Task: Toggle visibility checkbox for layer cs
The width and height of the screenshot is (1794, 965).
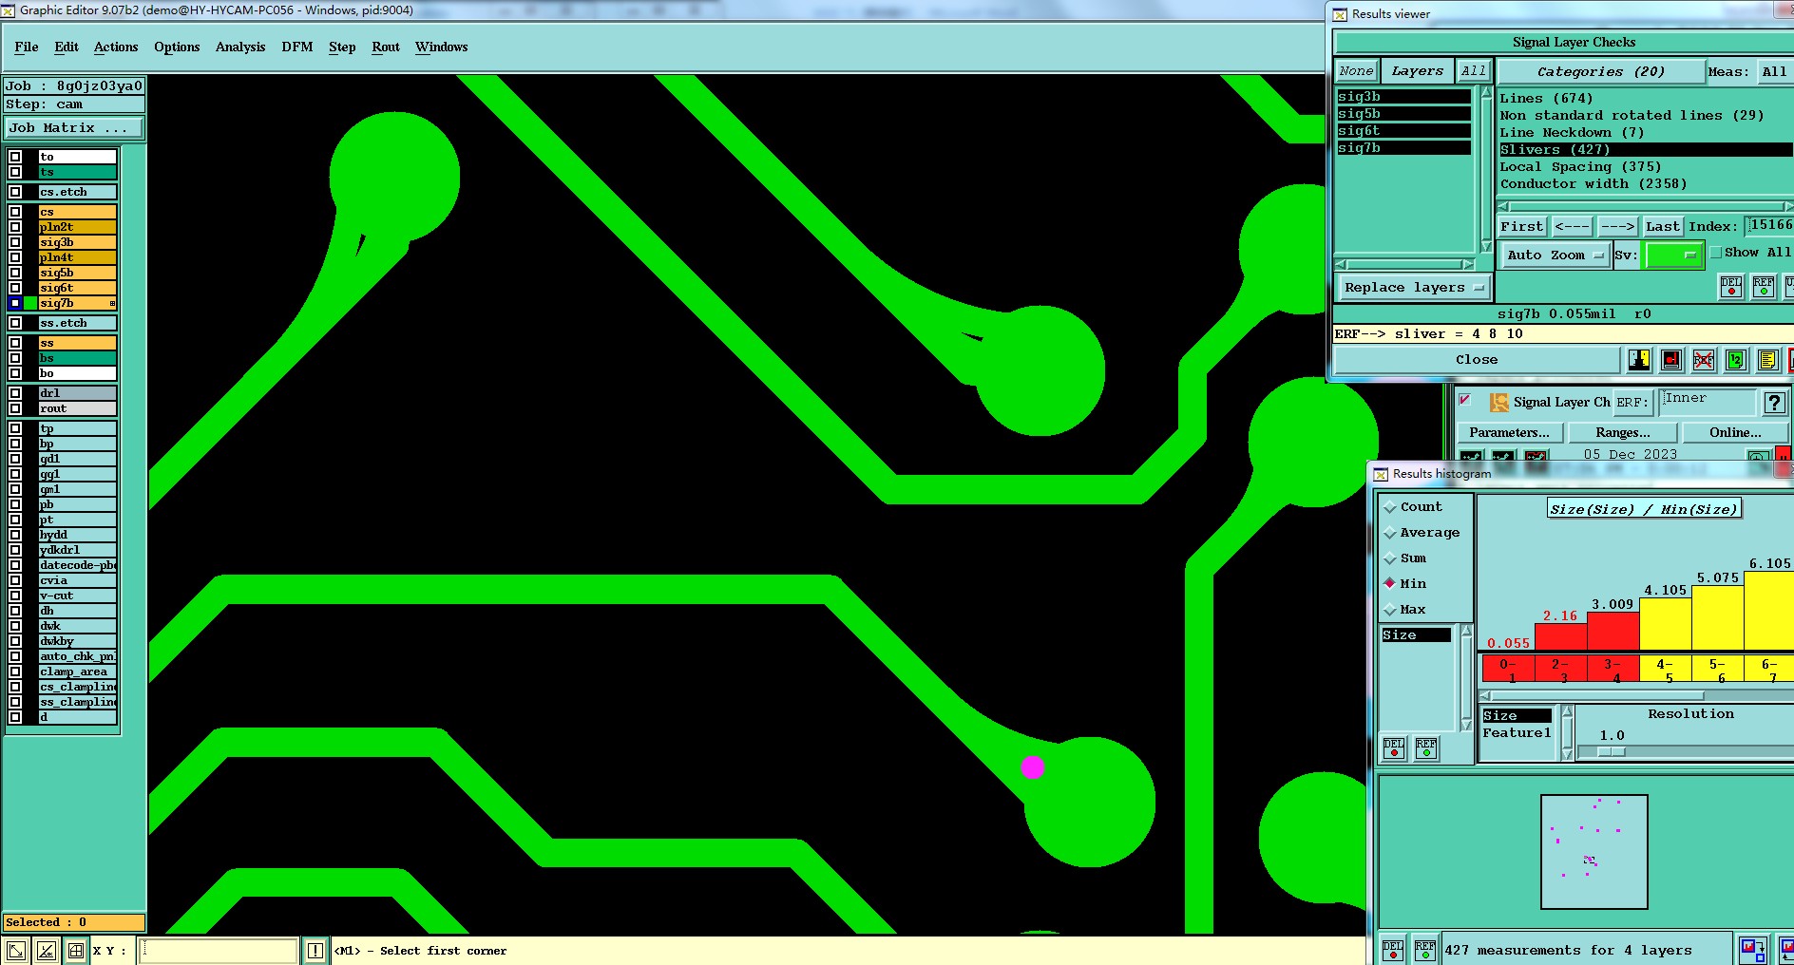Action: 15,212
